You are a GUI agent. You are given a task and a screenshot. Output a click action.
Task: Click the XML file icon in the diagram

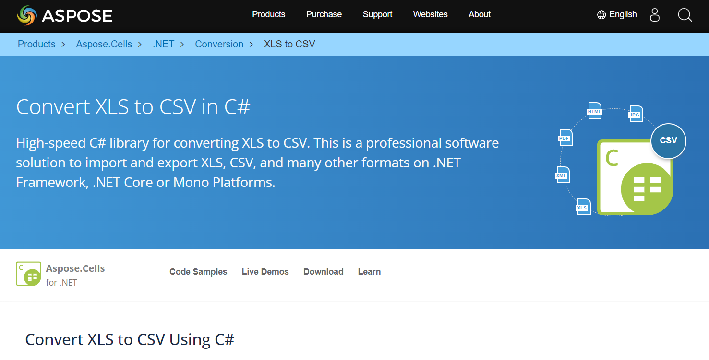pyautogui.click(x=562, y=175)
